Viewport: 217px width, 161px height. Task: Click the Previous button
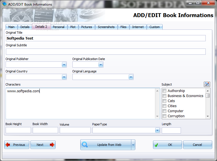tap(17, 145)
